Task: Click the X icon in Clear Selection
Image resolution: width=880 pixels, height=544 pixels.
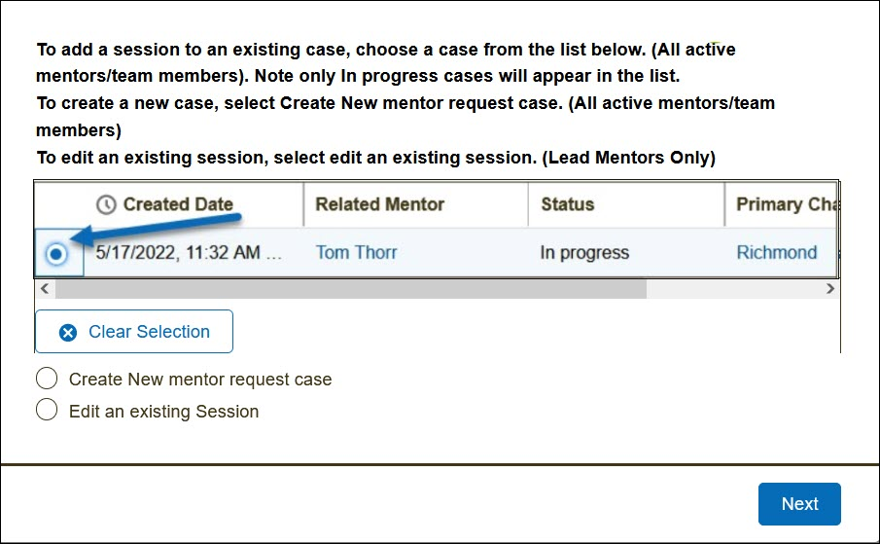Action: pyautogui.click(x=68, y=332)
